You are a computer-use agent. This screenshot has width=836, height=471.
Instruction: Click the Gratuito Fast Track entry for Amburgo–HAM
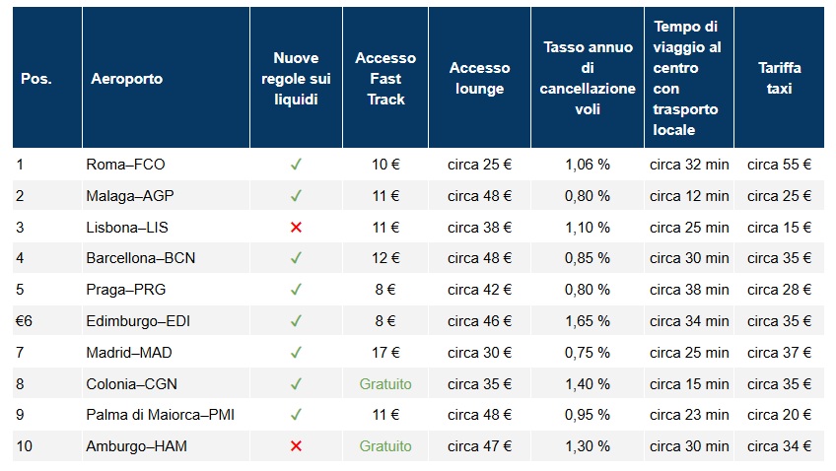pos(385,446)
